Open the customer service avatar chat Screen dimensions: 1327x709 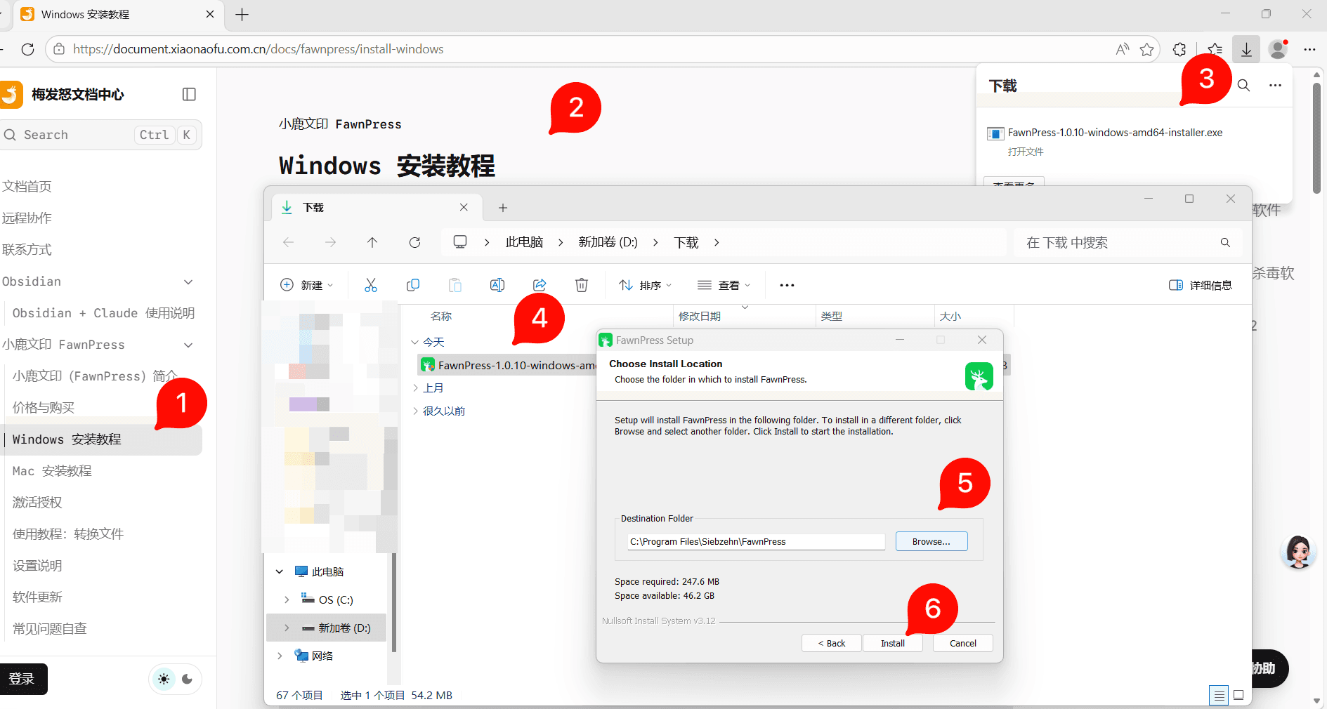point(1298,552)
